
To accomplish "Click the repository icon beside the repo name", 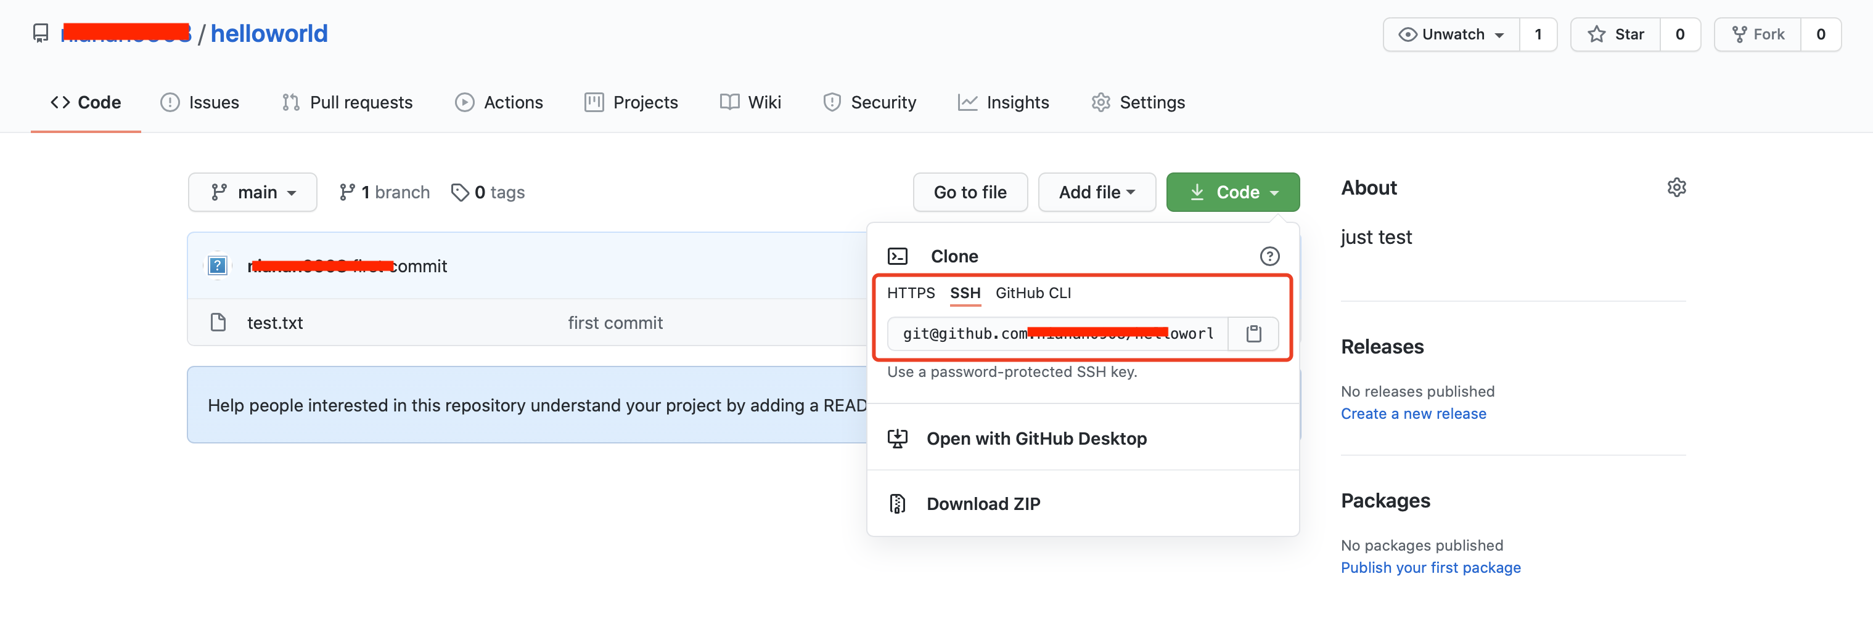I will click(x=41, y=33).
